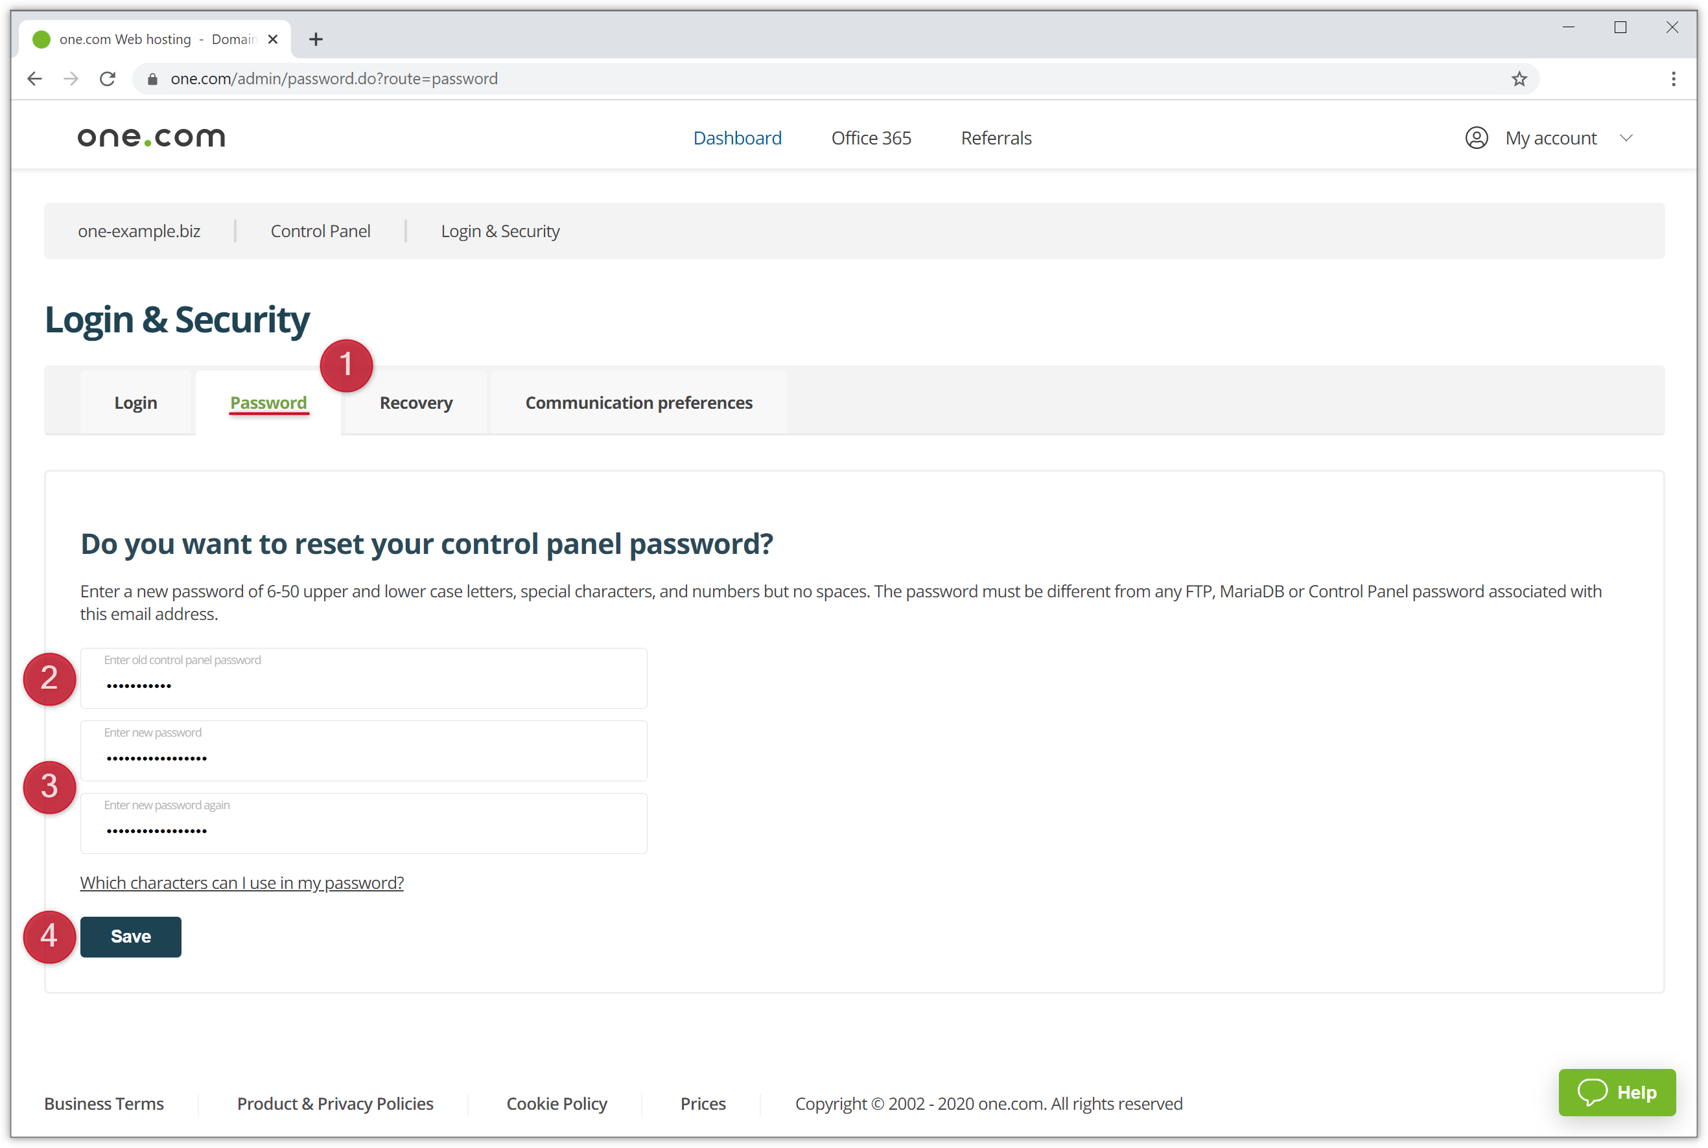1708x1148 pixels.
Task: Click the My account icon
Action: click(x=1477, y=137)
